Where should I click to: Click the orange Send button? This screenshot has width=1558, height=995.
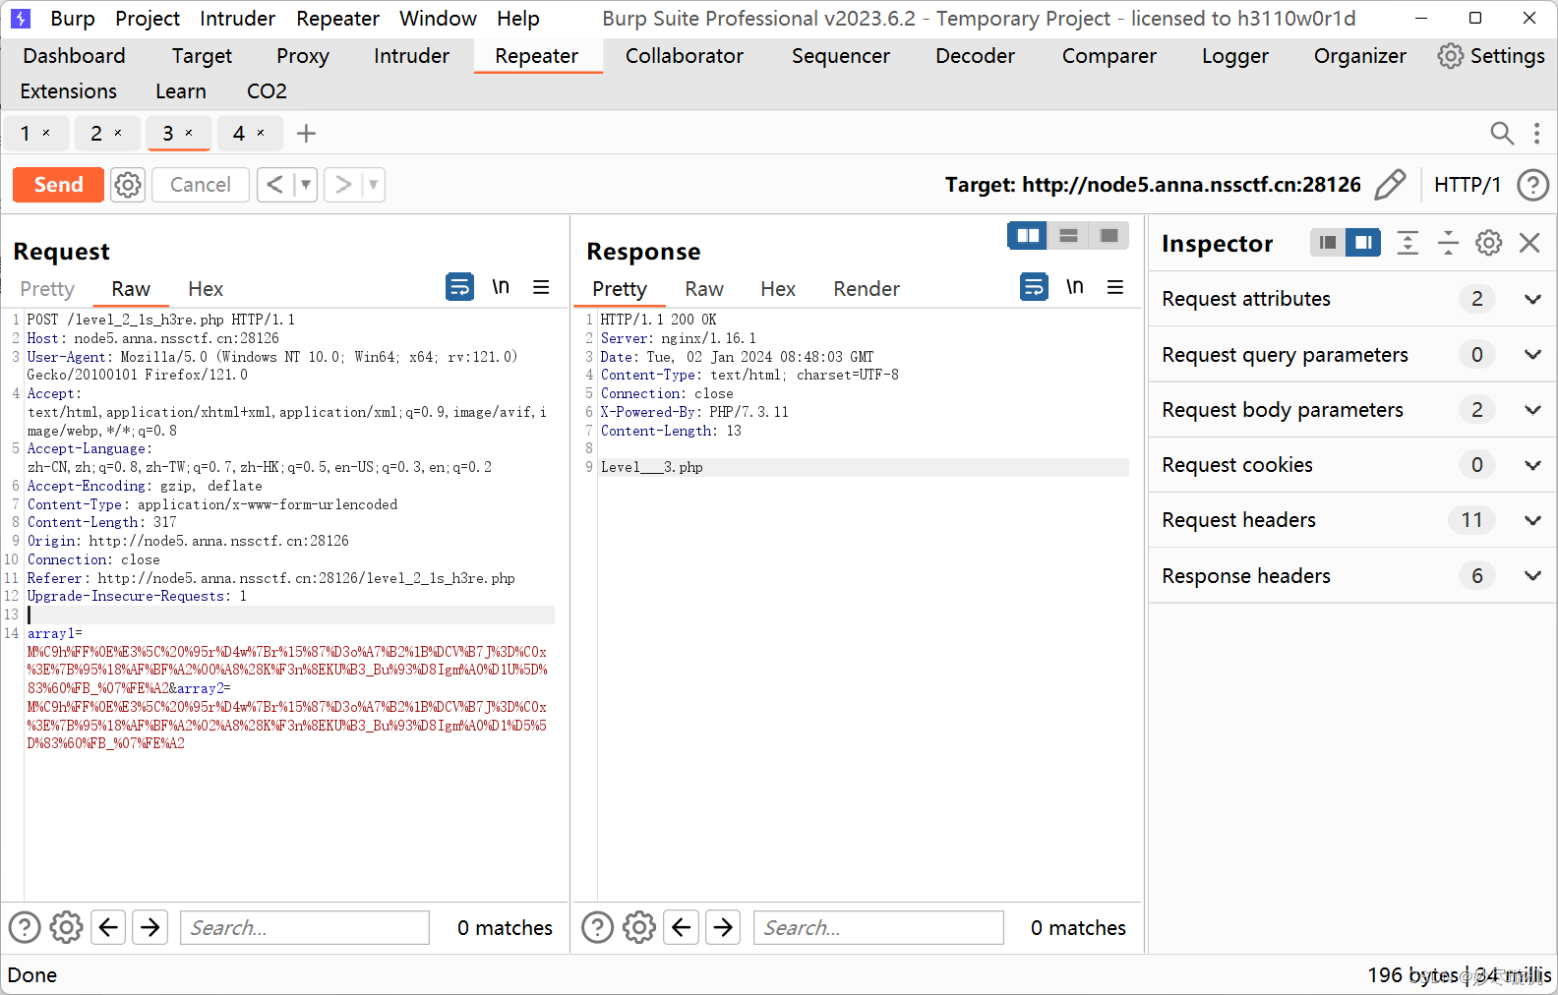point(58,185)
